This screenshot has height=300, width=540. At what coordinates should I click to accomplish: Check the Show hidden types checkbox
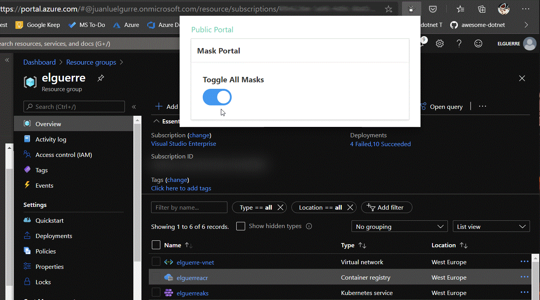coord(241,226)
